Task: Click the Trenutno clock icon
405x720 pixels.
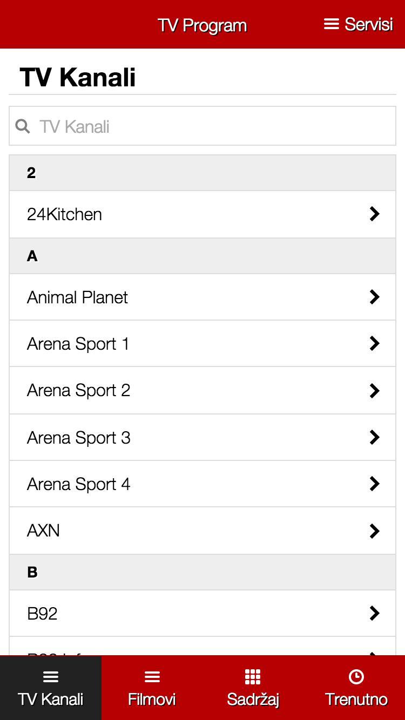Action: [x=356, y=677]
